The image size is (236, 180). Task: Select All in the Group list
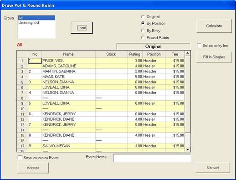click(x=36, y=18)
